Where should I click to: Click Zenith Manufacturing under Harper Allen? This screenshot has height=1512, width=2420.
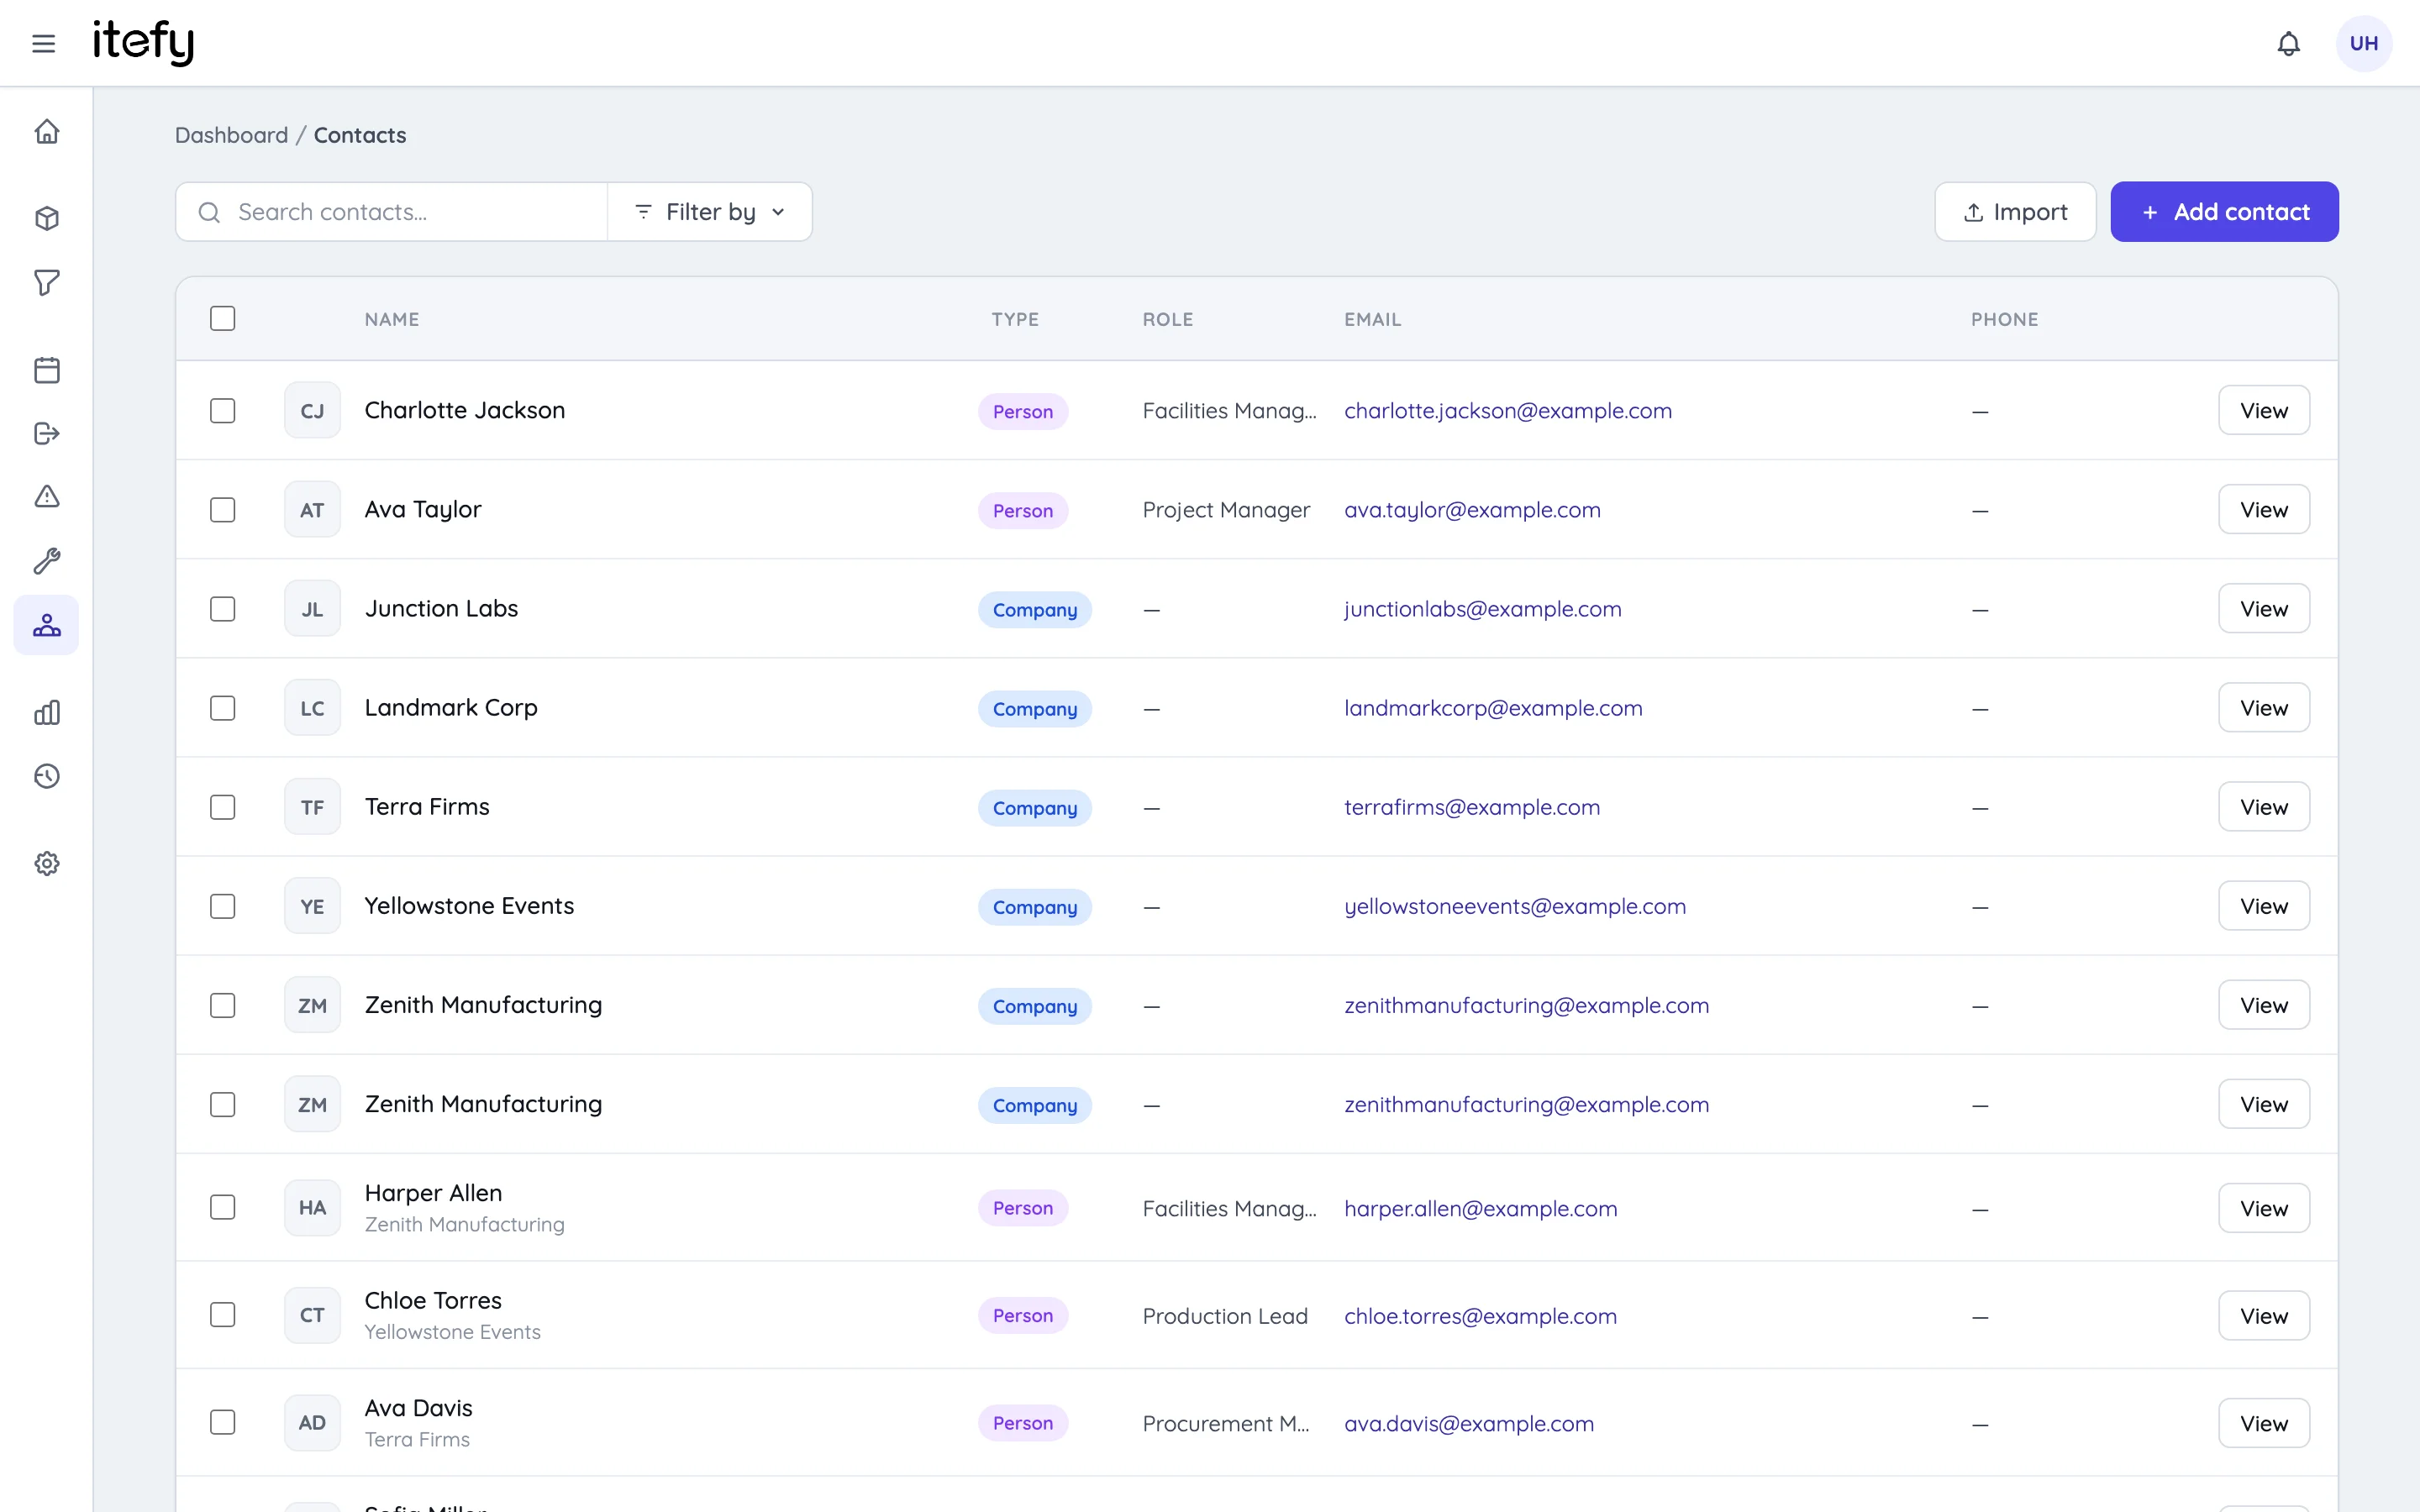click(x=464, y=1224)
